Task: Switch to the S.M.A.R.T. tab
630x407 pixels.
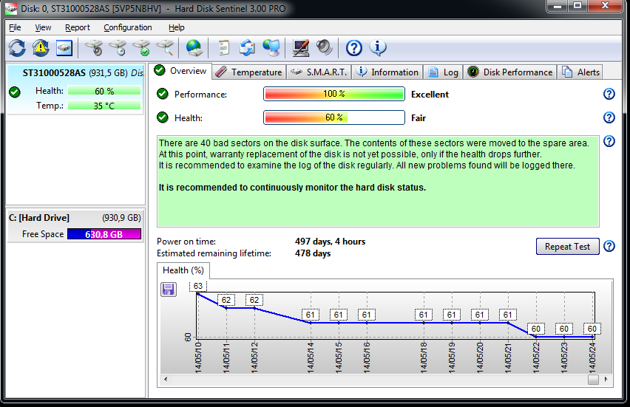Action: pyautogui.click(x=319, y=72)
